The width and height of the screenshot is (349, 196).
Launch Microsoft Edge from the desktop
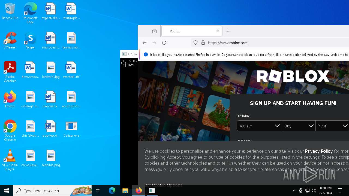[x=30, y=13]
